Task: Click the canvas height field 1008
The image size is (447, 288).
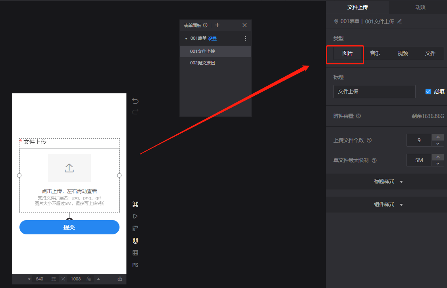Action: tap(76, 279)
